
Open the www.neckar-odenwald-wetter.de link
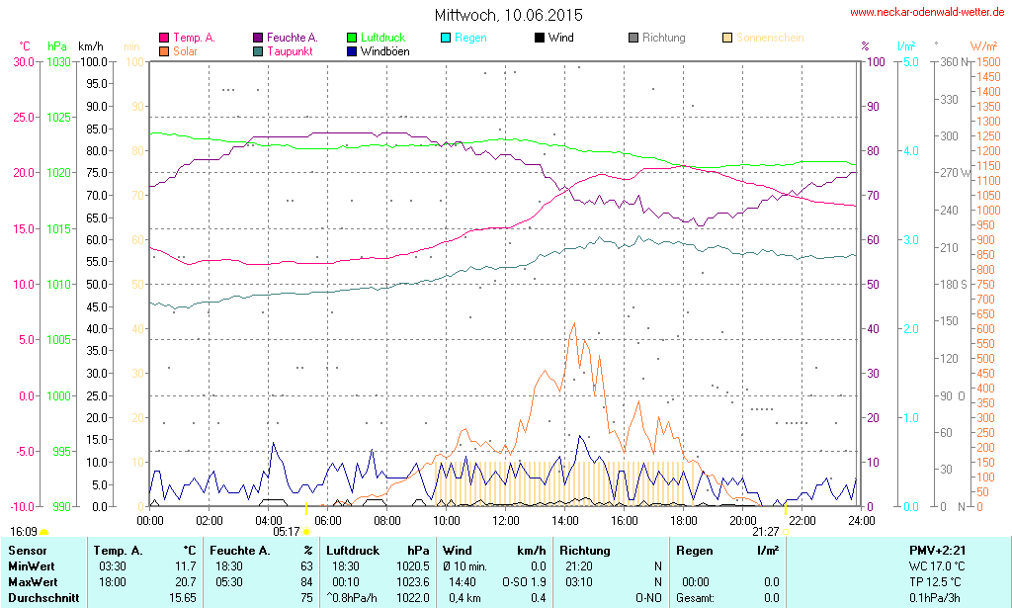927,13
